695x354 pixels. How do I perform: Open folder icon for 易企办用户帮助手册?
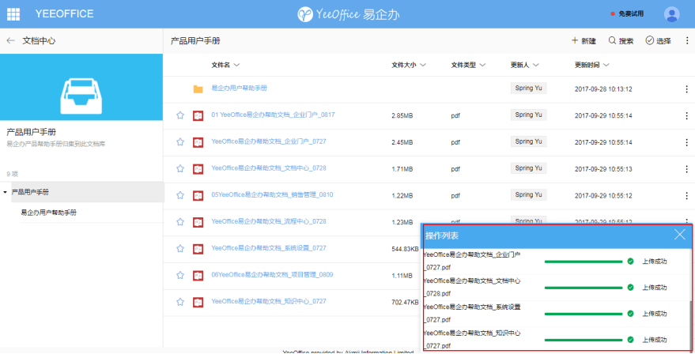point(198,89)
